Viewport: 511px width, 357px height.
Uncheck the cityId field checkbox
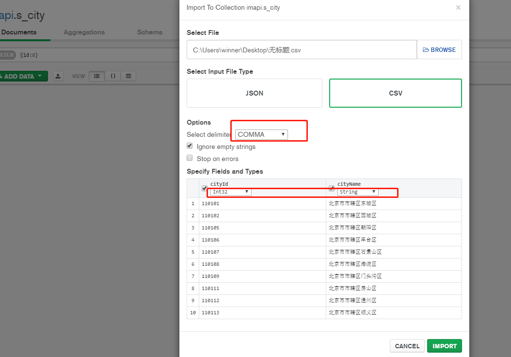205,188
